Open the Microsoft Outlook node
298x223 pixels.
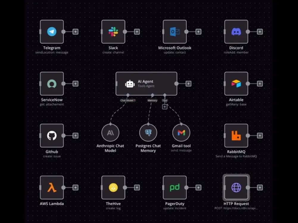click(175, 32)
